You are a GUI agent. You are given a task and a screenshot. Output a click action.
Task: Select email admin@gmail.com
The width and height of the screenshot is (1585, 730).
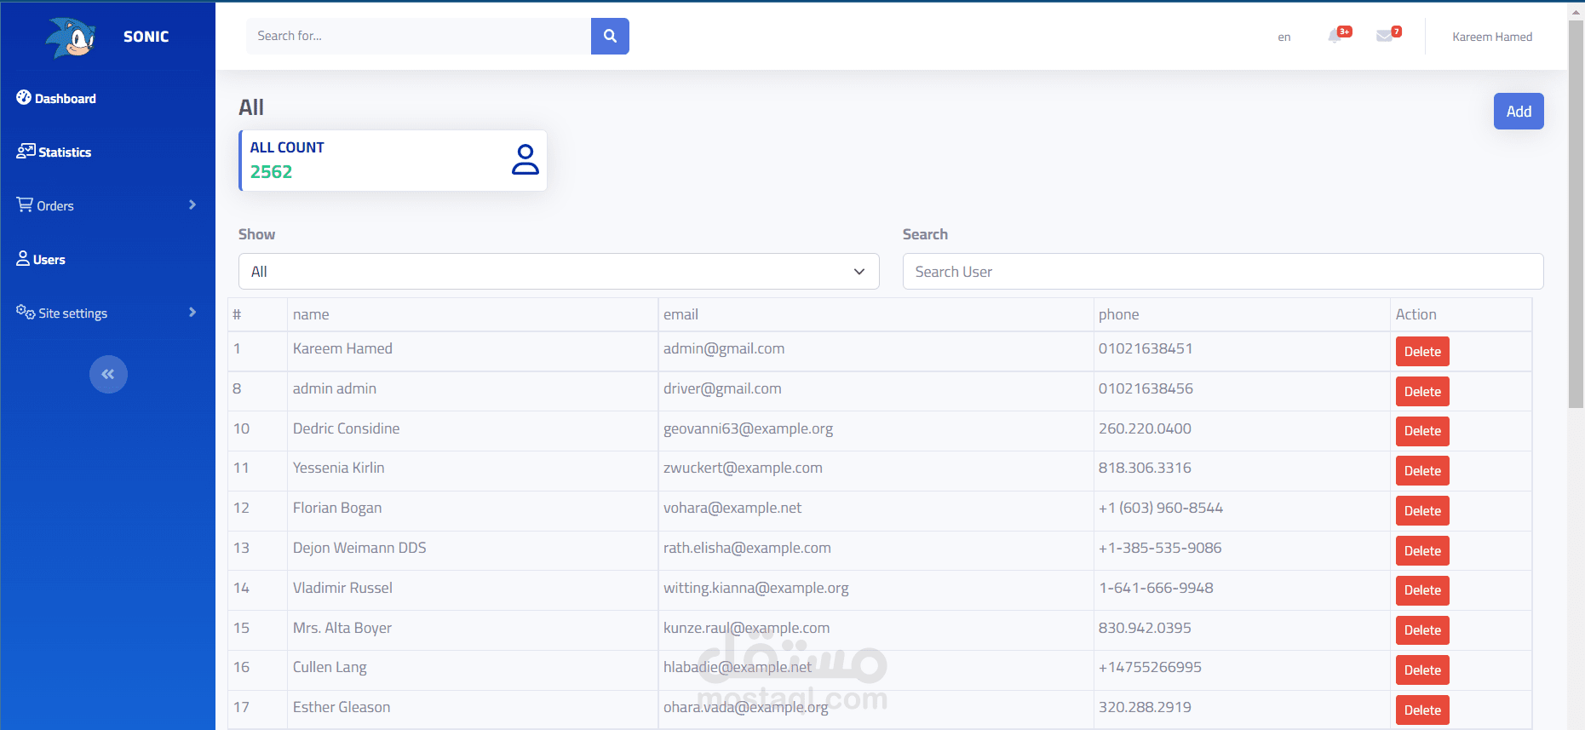coord(724,348)
